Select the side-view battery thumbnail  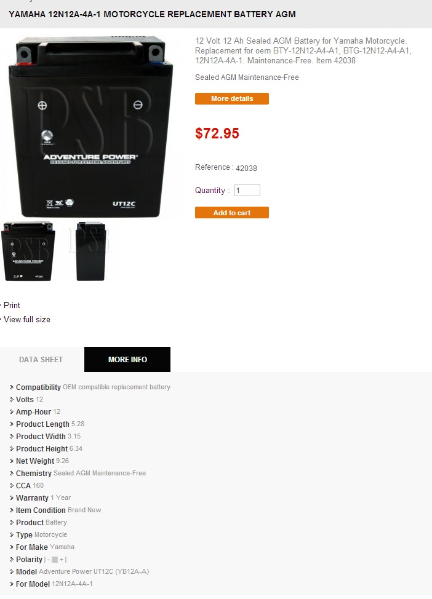(90, 252)
